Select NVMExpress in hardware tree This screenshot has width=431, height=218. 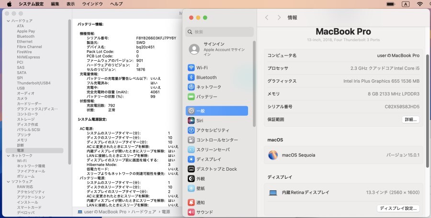click(28, 57)
